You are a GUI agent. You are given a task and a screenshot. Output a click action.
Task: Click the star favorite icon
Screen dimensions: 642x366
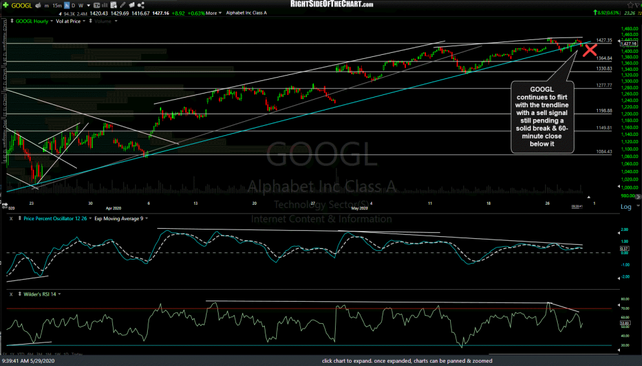point(631,5)
